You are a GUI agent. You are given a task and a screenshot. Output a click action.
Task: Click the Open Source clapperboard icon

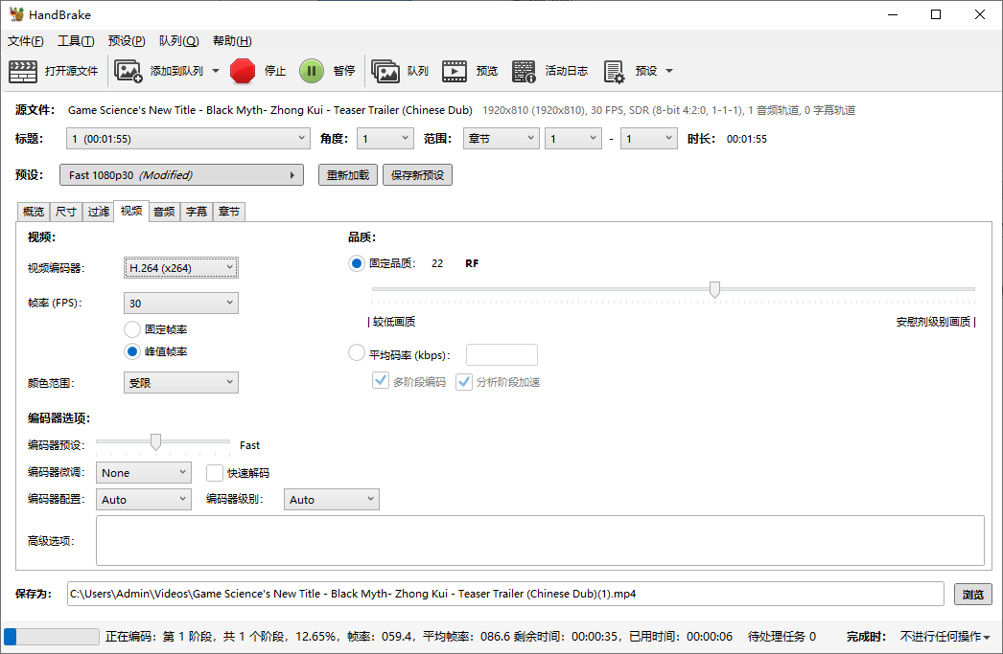[23, 71]
